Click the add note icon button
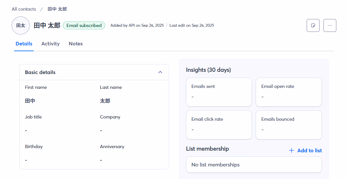 click(x=313, y=25)
